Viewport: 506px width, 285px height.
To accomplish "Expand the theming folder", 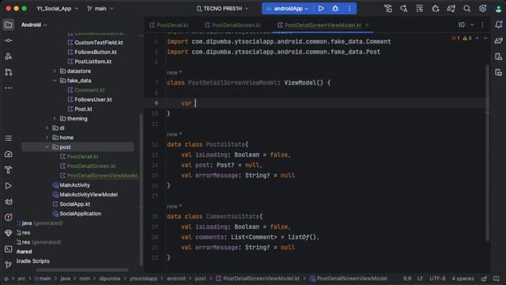I will 55,119.
